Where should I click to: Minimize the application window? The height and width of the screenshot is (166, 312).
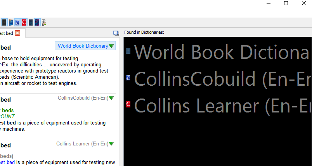(269, 3)
